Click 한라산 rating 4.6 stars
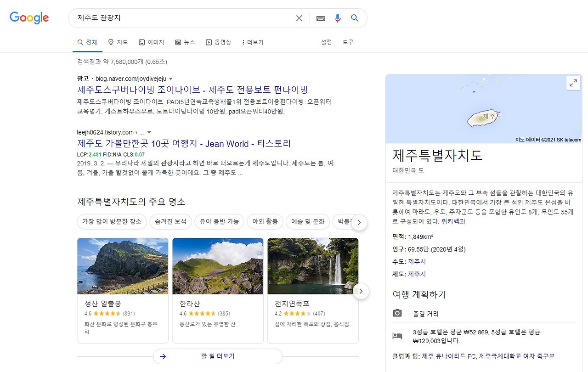The width and height of the screenshot is (588, 372). [204, 314]
